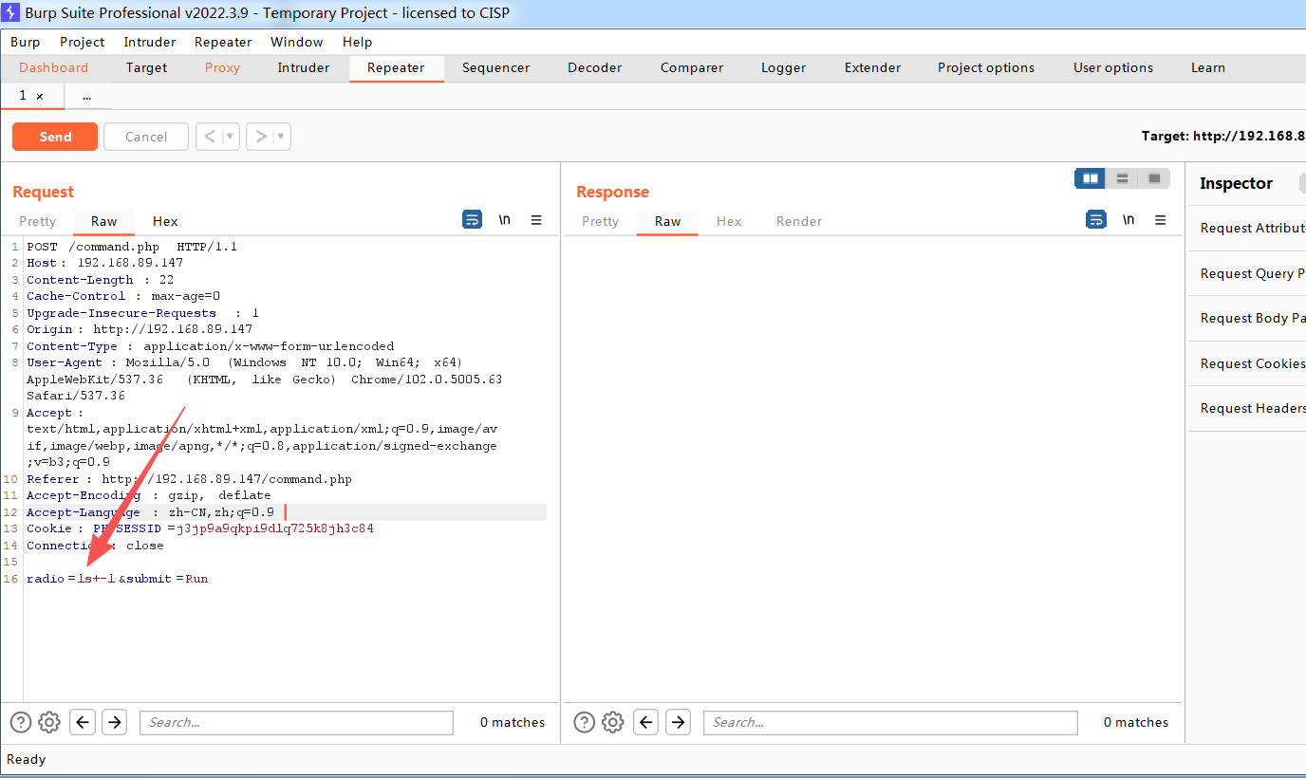Switch to the Proxy tab

[223, 67]
